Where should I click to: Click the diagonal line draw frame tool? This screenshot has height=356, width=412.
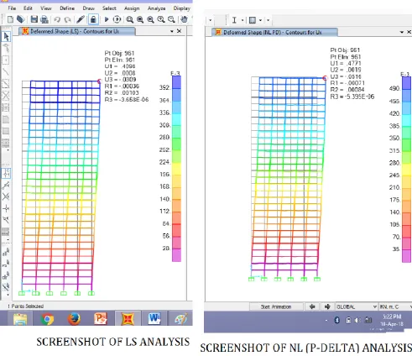pyautogui.click(x=6, y=71)
